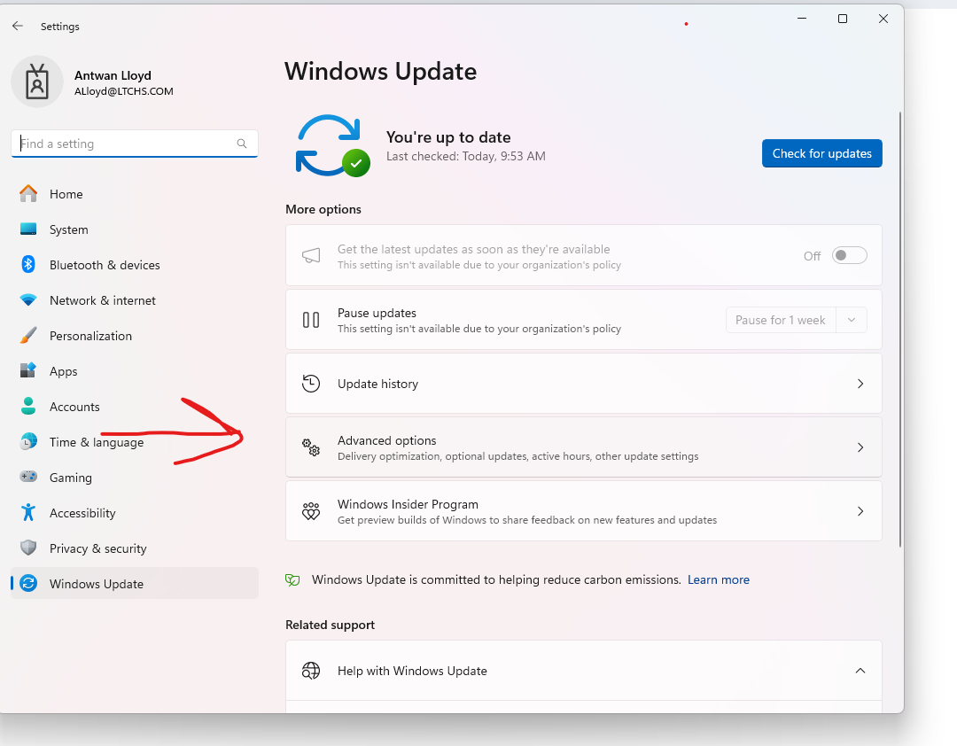Image resolution: width=957 pixels, height=746 pixels.
Task: Close the Settings window
Action: pos(883,19)
